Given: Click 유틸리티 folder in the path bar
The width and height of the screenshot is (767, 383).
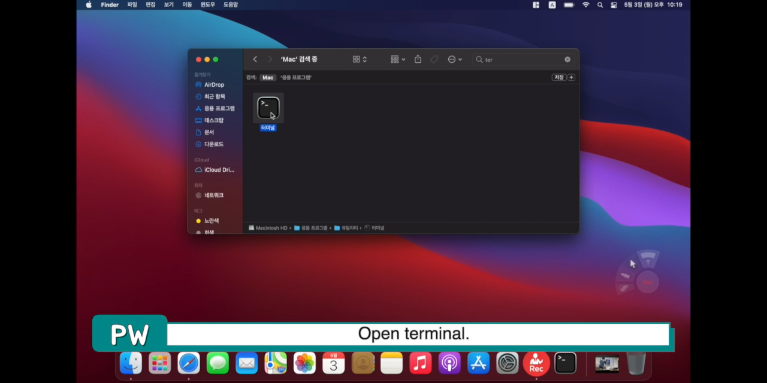Looking at the screenshot, I should click(x=347, y=228).
